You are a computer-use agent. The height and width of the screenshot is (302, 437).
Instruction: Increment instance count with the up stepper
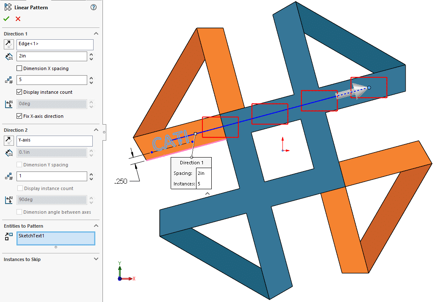click(91, 78)
